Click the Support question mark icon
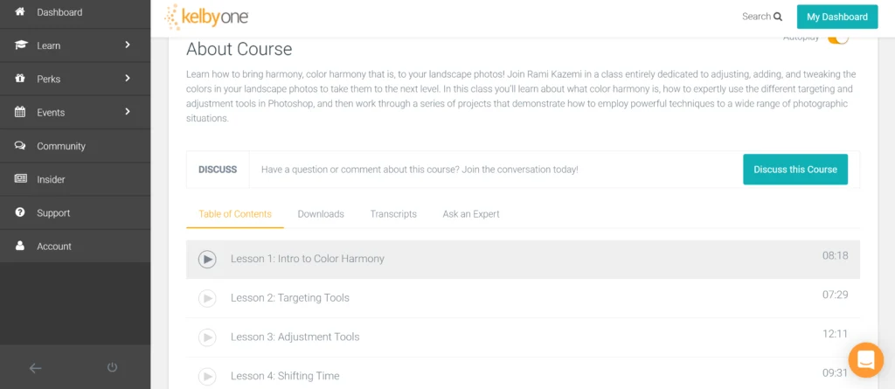The width and height of the screenshot is (895, 389). click(20, 212)
